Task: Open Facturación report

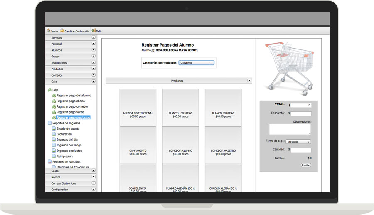Action: tap(64, 134)
